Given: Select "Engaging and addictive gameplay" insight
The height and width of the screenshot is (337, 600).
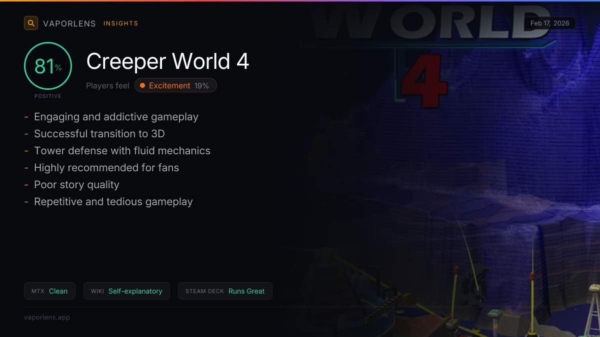Looking at the screenshot, I should click(x=116, y=117).
